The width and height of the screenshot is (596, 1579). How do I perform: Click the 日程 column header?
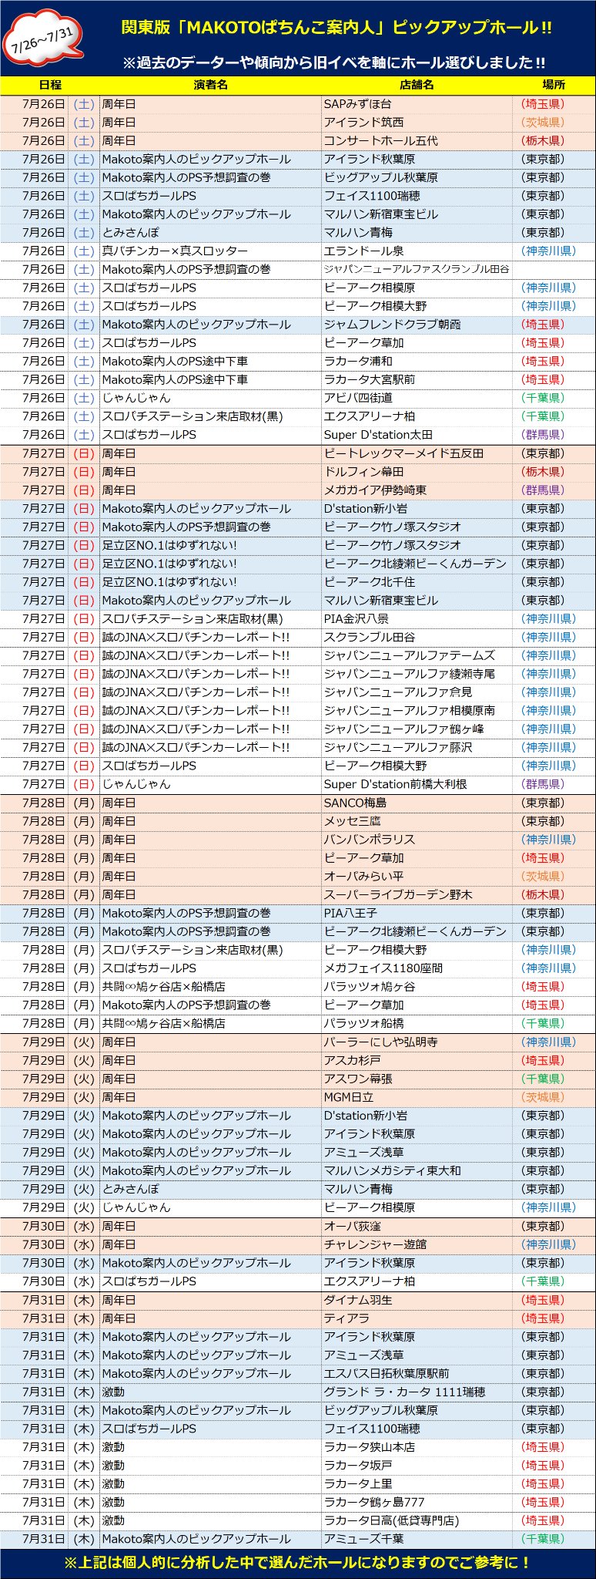coord(50,85)
